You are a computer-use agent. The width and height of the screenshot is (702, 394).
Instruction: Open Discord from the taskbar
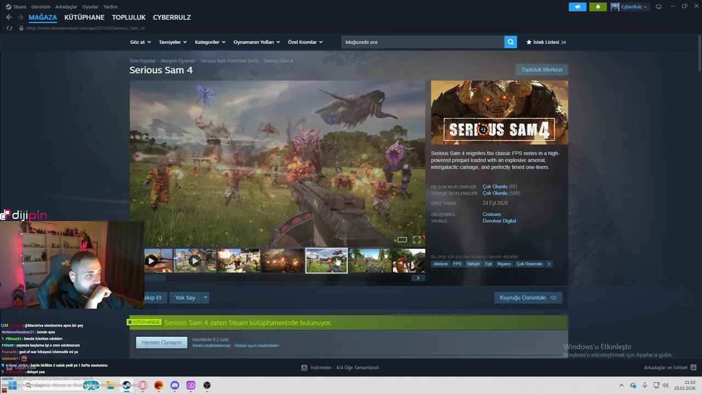[x=175, y=385]
